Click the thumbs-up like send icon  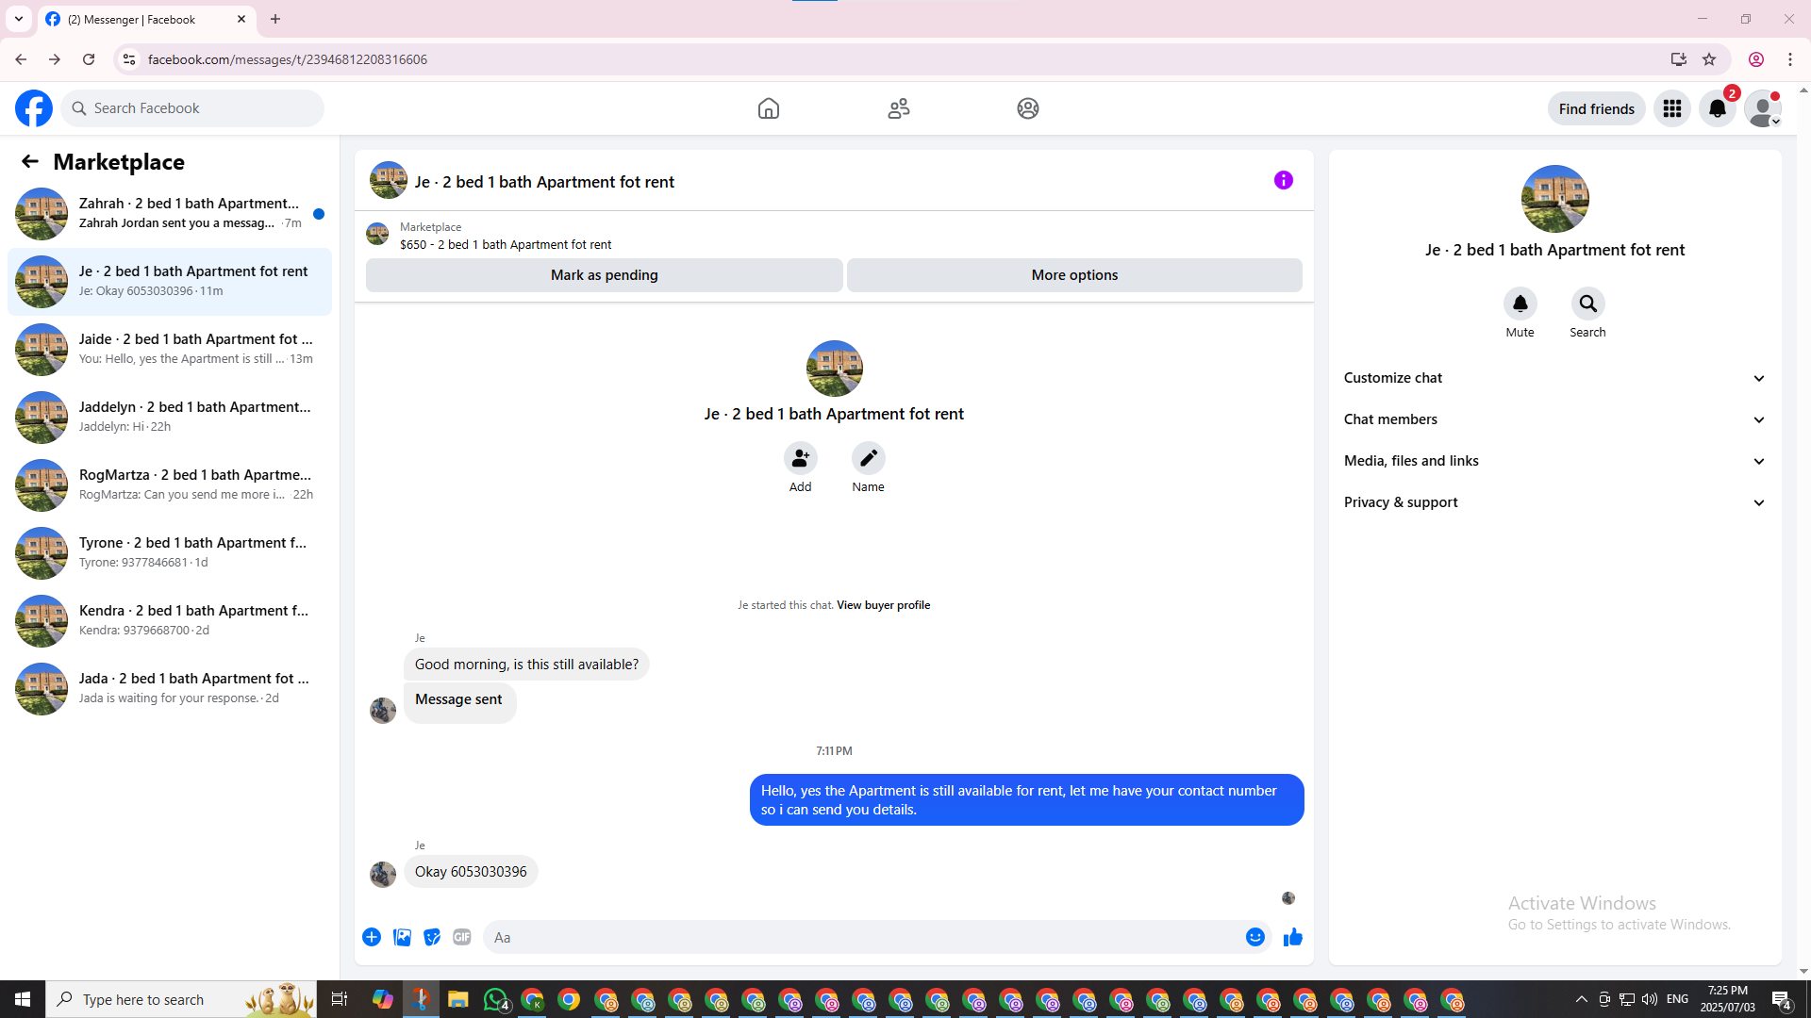(x=1292, y=937)
